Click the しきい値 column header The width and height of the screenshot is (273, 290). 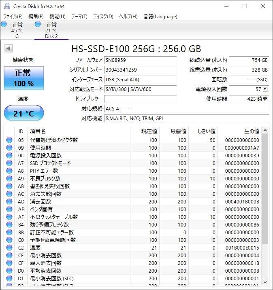(203, 131)
